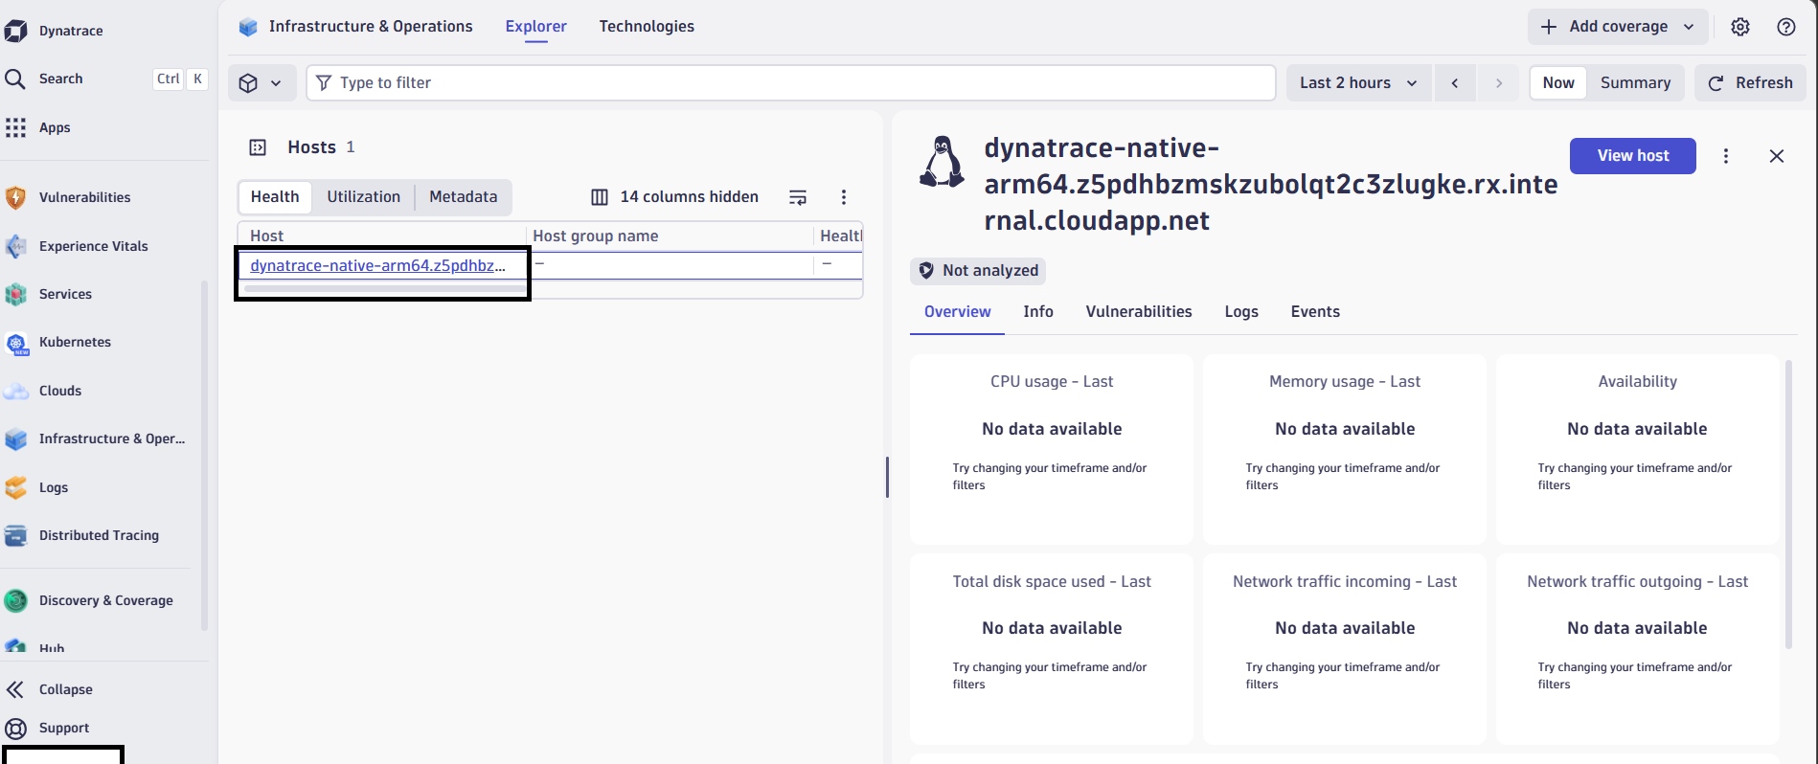This screenshot has width=1818, height=764.
Task: Click the Refresh button
Action: point(1751,82)
